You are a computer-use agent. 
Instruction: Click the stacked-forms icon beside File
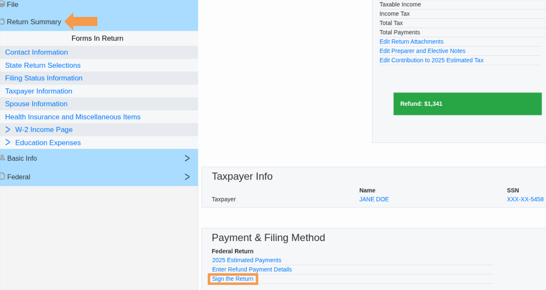click(2, 4)
